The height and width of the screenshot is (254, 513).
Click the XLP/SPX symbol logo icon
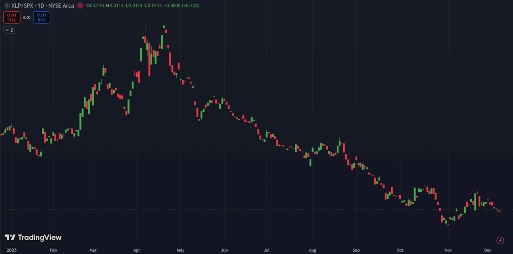coord(6,6)
